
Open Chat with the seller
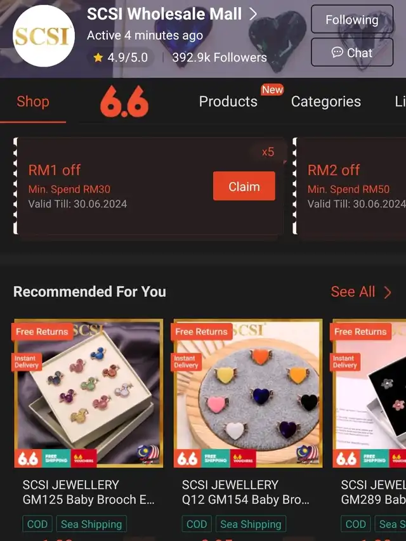click(x=352, y=53)
